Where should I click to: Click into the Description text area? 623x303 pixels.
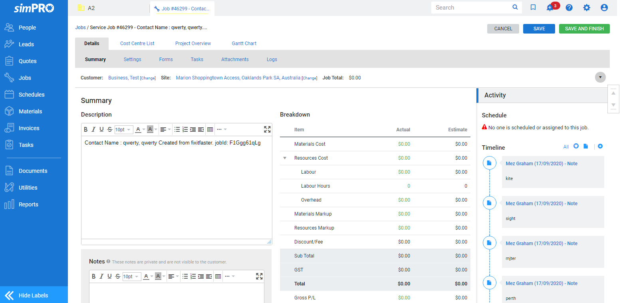coord(177,188)
